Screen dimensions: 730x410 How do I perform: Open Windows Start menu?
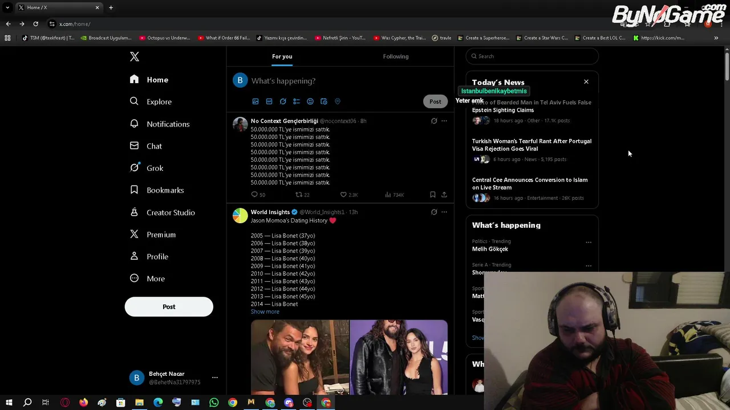point(9,403)
